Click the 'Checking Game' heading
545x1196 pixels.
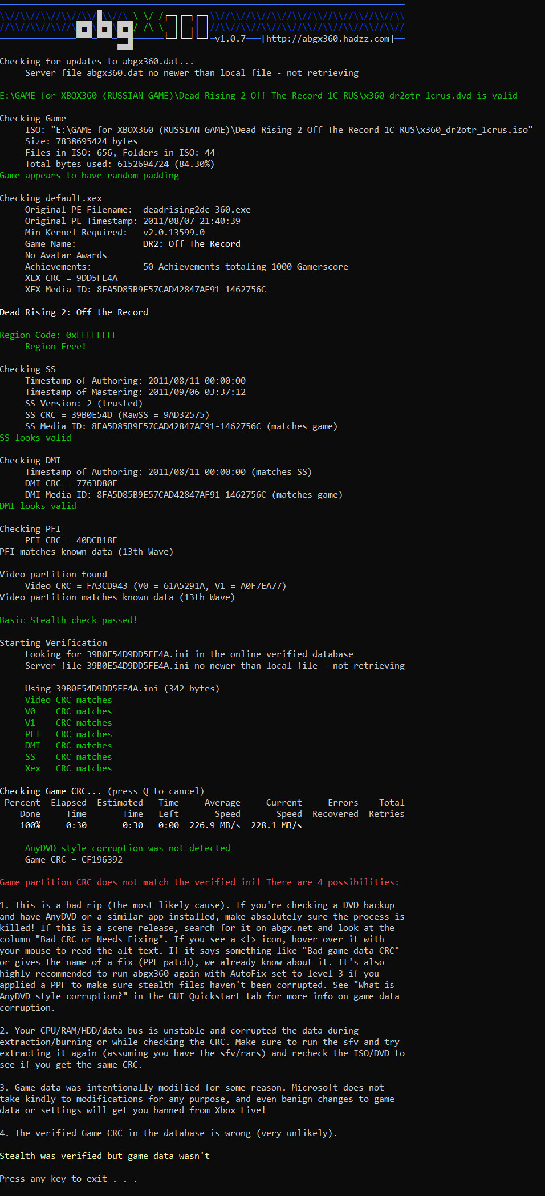33,119
